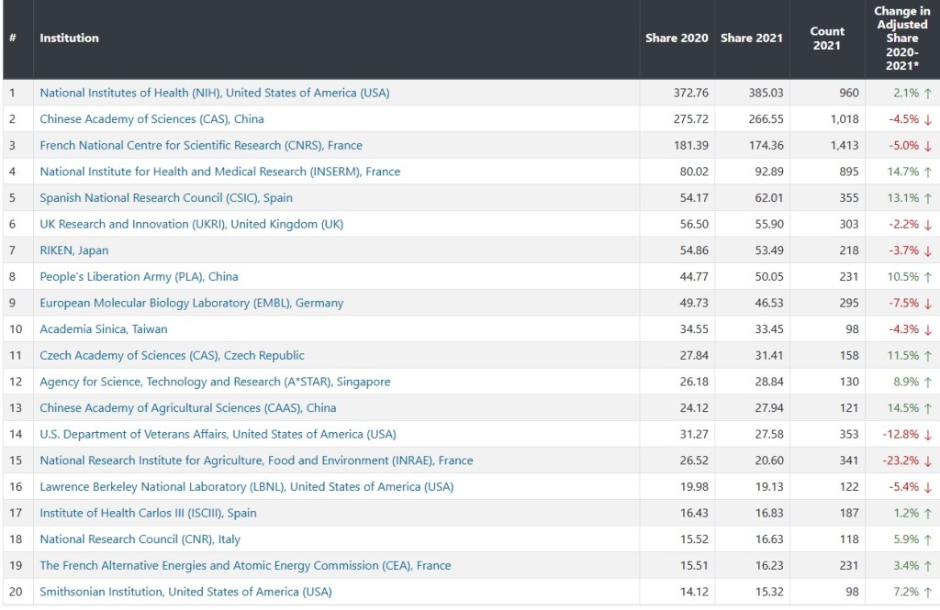Select Spanish National Research Council (CSIC)

[166, 197]
